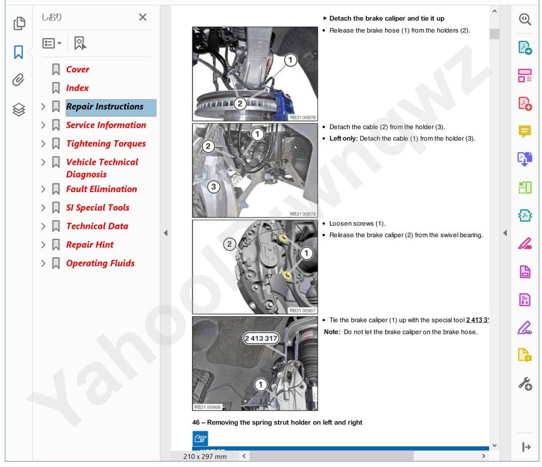
Task: Click the 210 x 297 mm page size
Action: (205, 457)
